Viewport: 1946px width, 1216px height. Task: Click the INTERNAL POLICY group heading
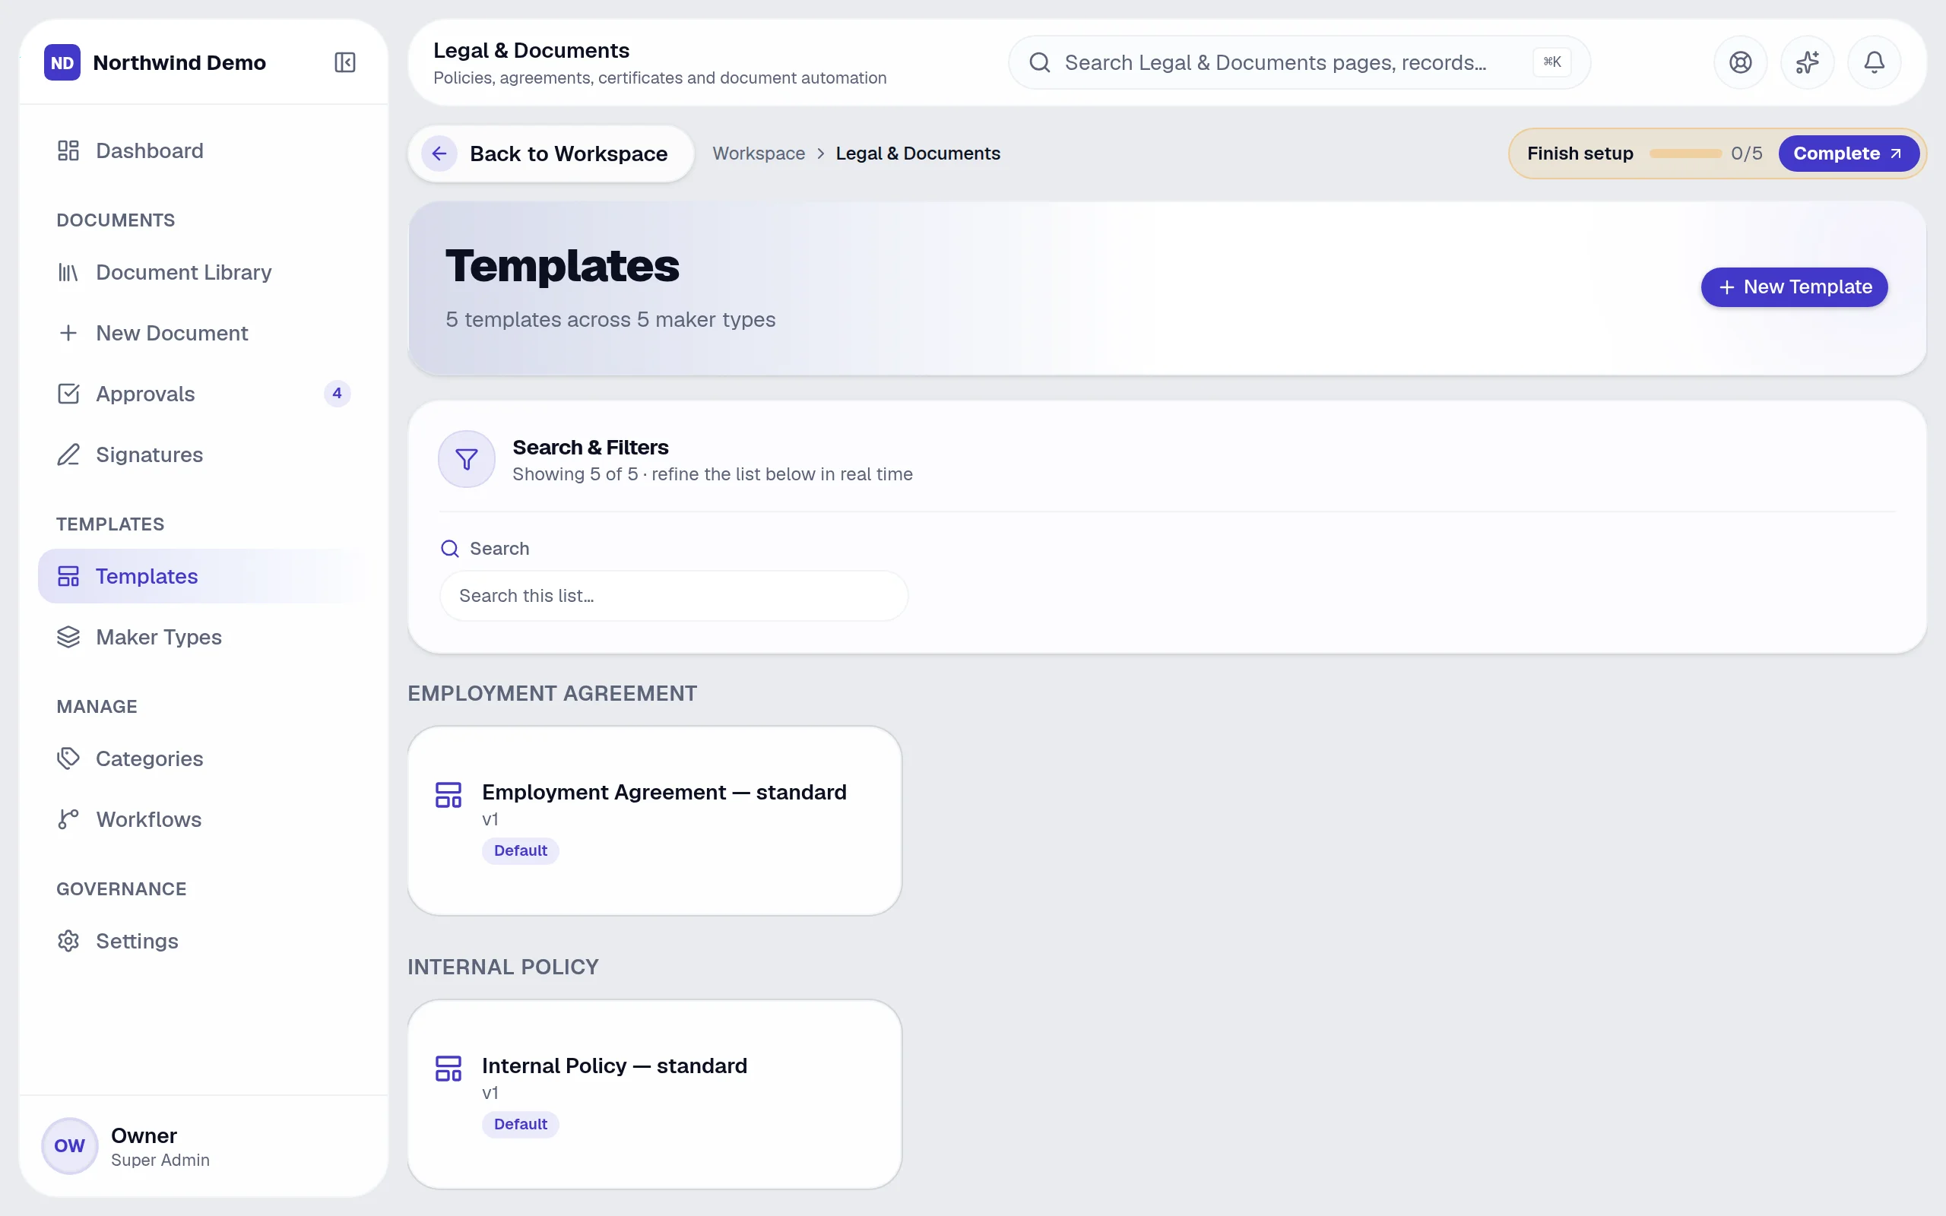[x=503, y=967]
